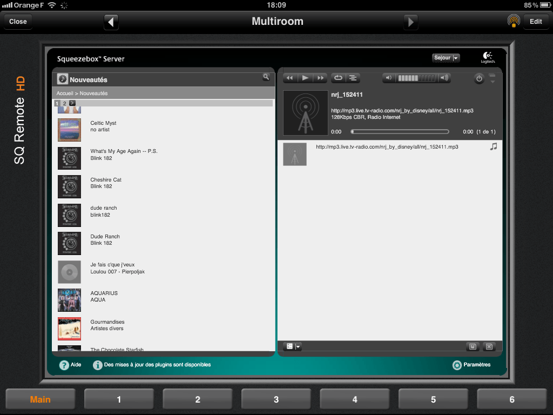Viewport: 553px width, 415px height.
Task: Lower volume with the quiet speaker icon
Action: click(388, 78)
